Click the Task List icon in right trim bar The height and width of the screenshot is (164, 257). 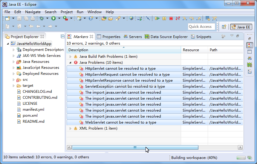pyautogui.click(x=250, y=52)
